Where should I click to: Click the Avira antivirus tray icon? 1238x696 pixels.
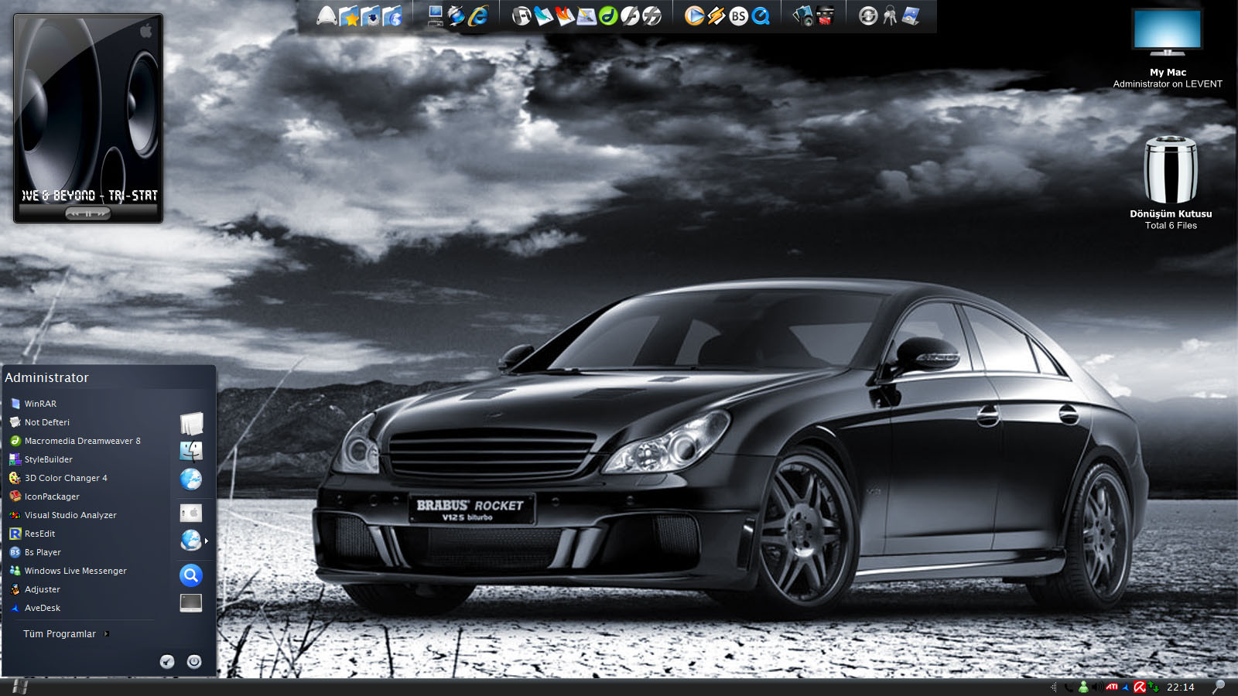[1140, 687]
